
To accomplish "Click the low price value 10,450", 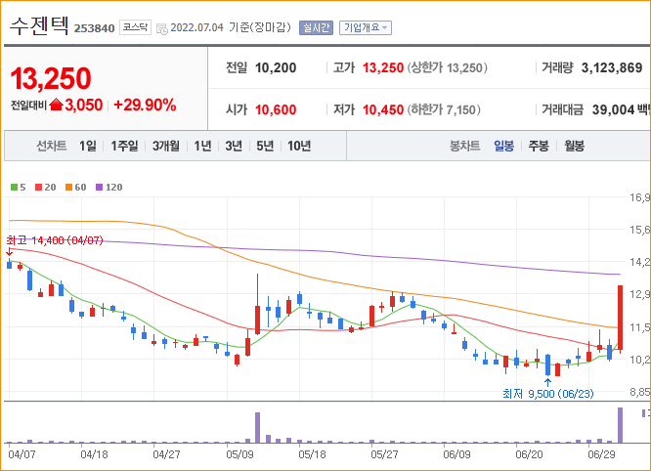I will (383, 109).
